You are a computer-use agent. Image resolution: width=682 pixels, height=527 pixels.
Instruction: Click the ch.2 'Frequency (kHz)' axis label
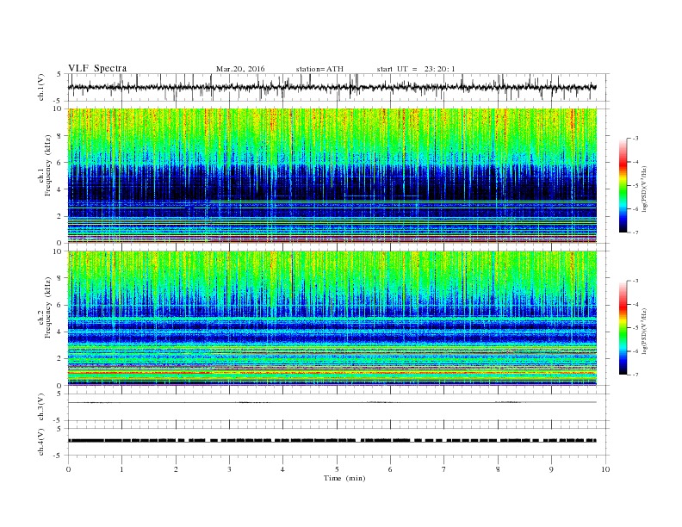click(48, 308)
